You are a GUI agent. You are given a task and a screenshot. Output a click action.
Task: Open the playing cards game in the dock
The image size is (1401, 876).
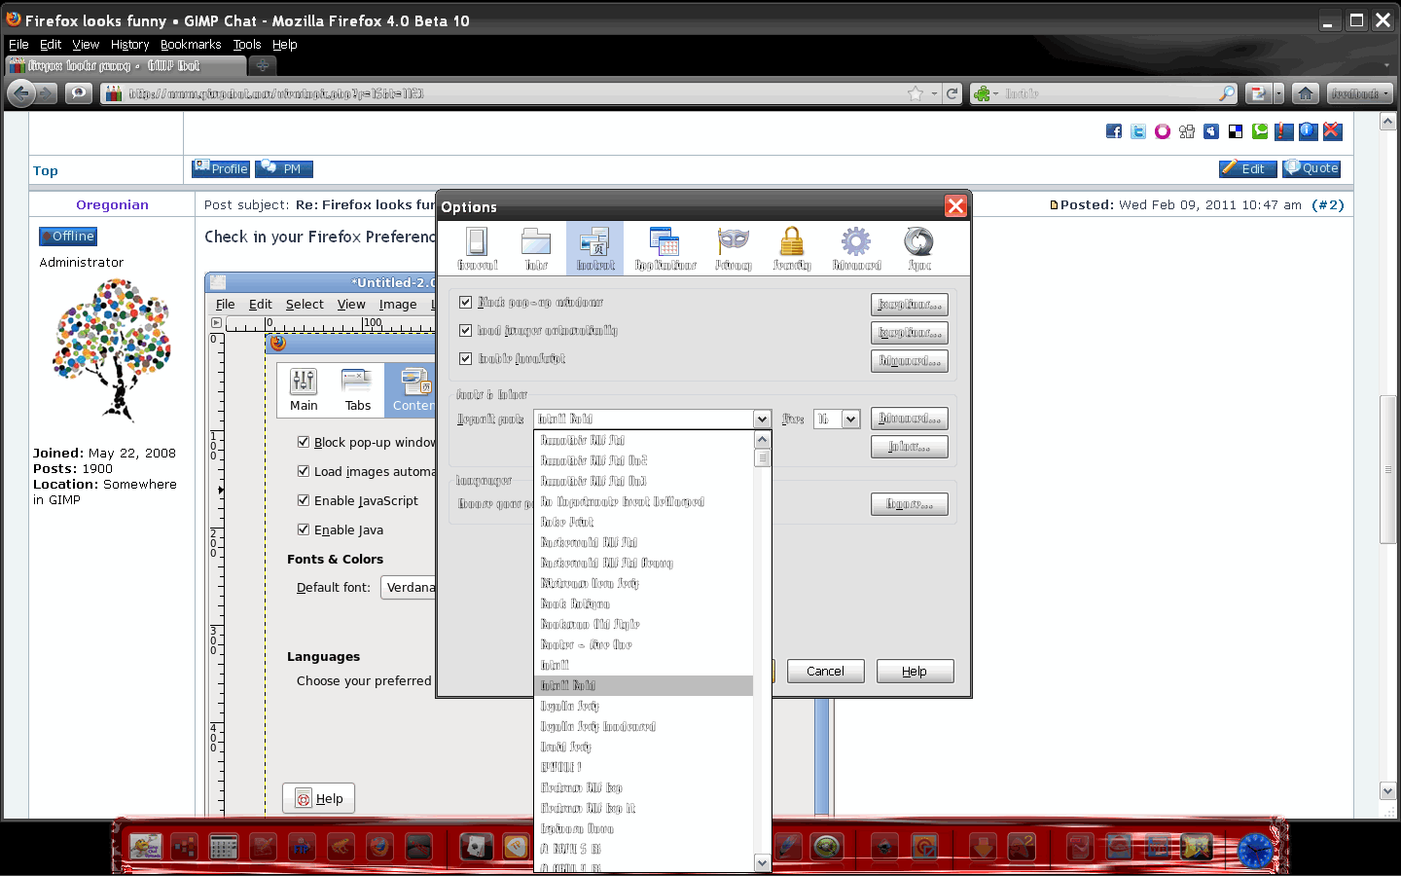tap(477, 847)
